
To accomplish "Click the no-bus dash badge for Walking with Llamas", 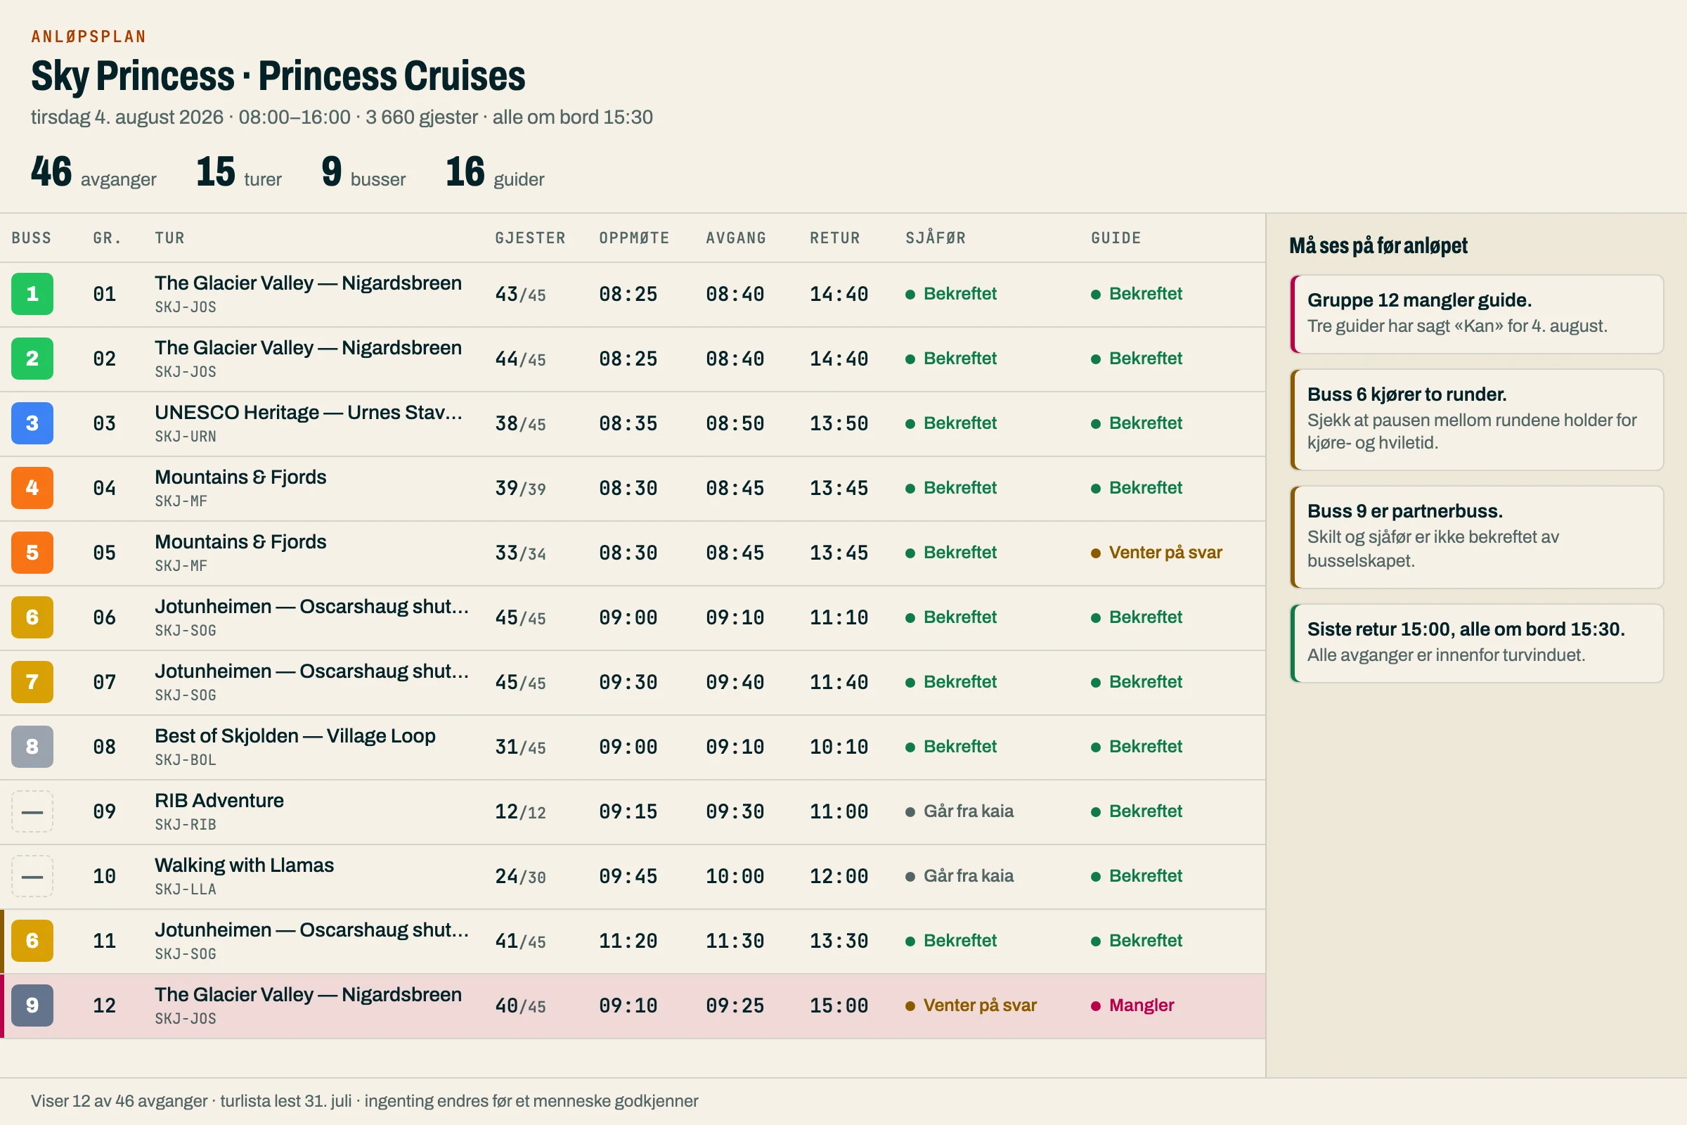I will click(x=32, y=876).
